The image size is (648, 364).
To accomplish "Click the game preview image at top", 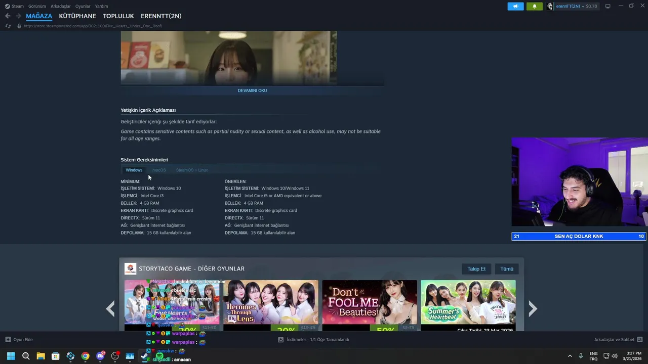I will pyautogui.click(x=229, y=58).
